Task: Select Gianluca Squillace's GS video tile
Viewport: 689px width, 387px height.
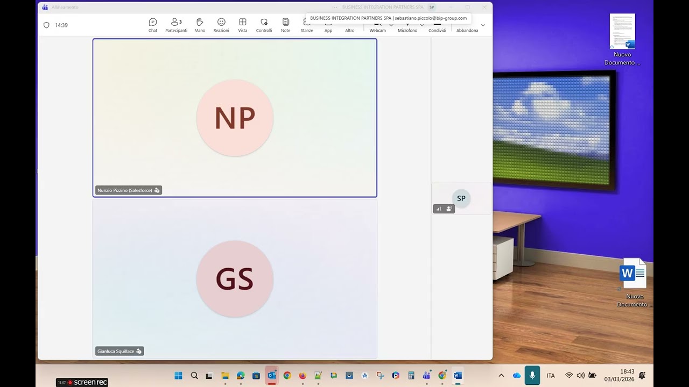Action: click(235, 279)
